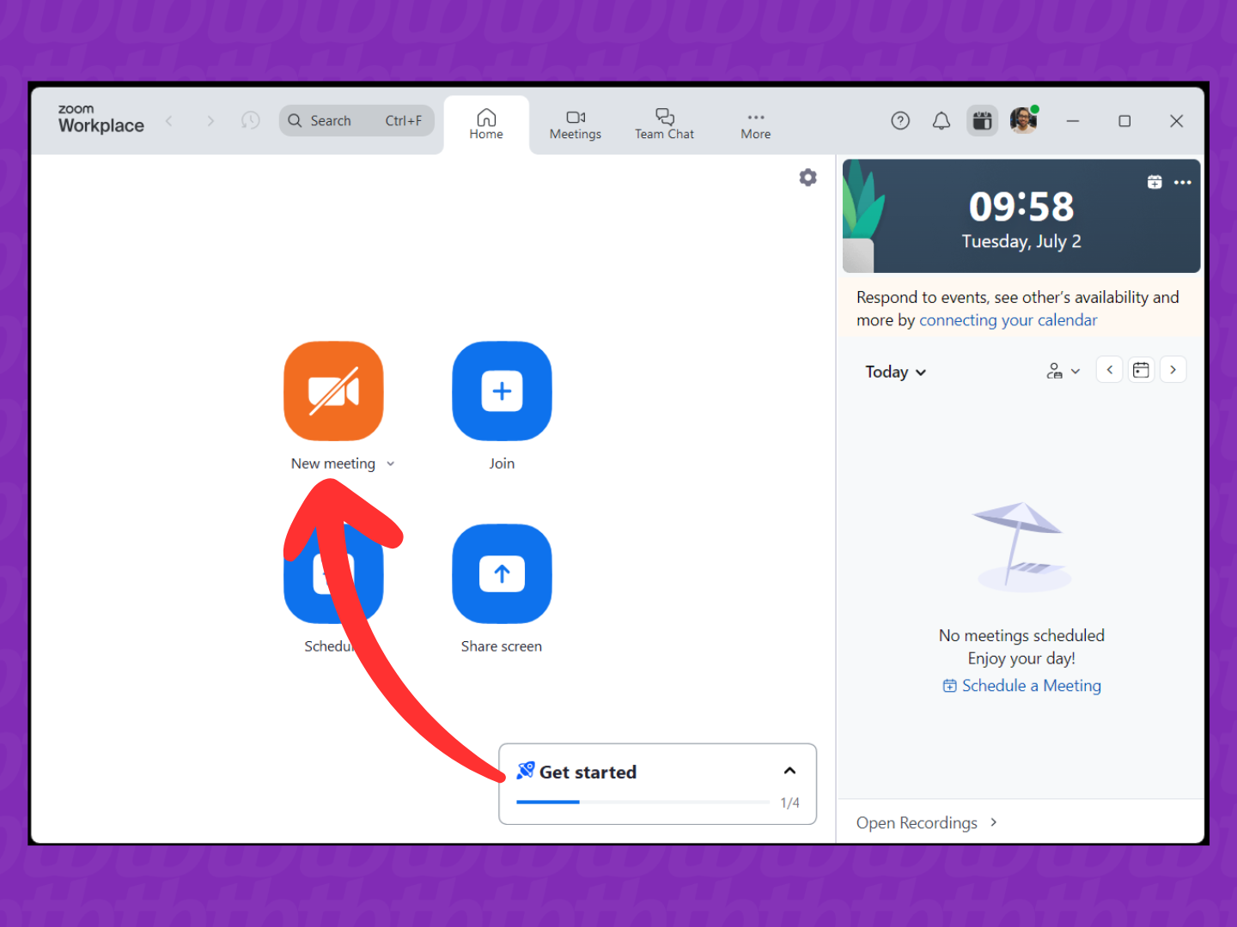Click the Share screen arrow icon
The image size is (1237, 927).
[502, 574]
